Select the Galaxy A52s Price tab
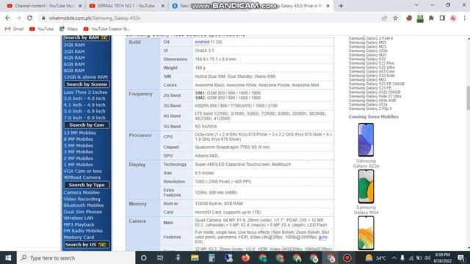470x264 pixels. (x=252, y=6)
